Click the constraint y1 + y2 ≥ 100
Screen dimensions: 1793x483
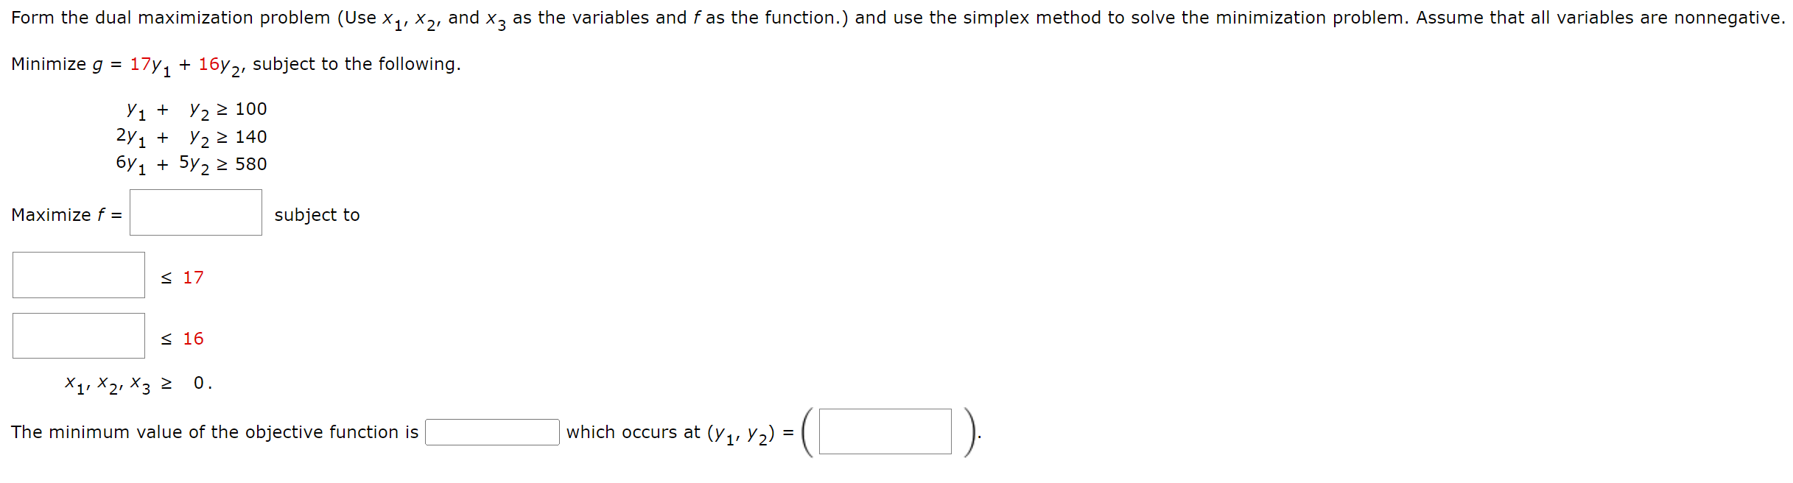click(196, 109)
